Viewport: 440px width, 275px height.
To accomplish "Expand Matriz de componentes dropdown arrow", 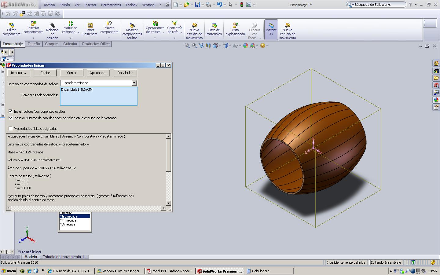I will point(70,38).
